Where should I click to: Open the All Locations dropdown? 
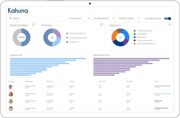[x=79, y=18]
